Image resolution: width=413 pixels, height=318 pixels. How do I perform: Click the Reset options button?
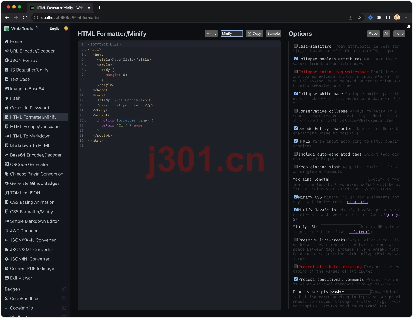[374, 34]
